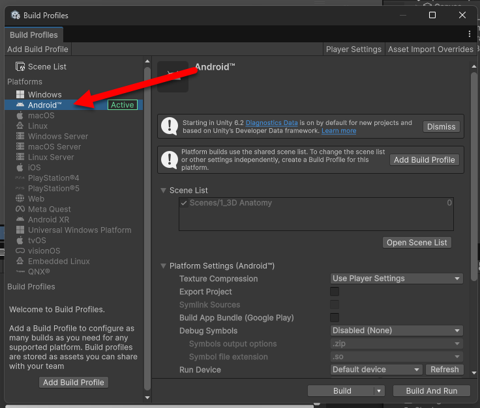Open the Diagnostics Data link
This screenshot has width=480, height=408.
click(271, 123)
